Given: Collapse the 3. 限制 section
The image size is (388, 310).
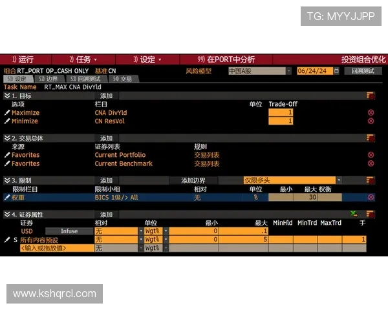Looking at the screenshot, I should (x=7, y=180).
